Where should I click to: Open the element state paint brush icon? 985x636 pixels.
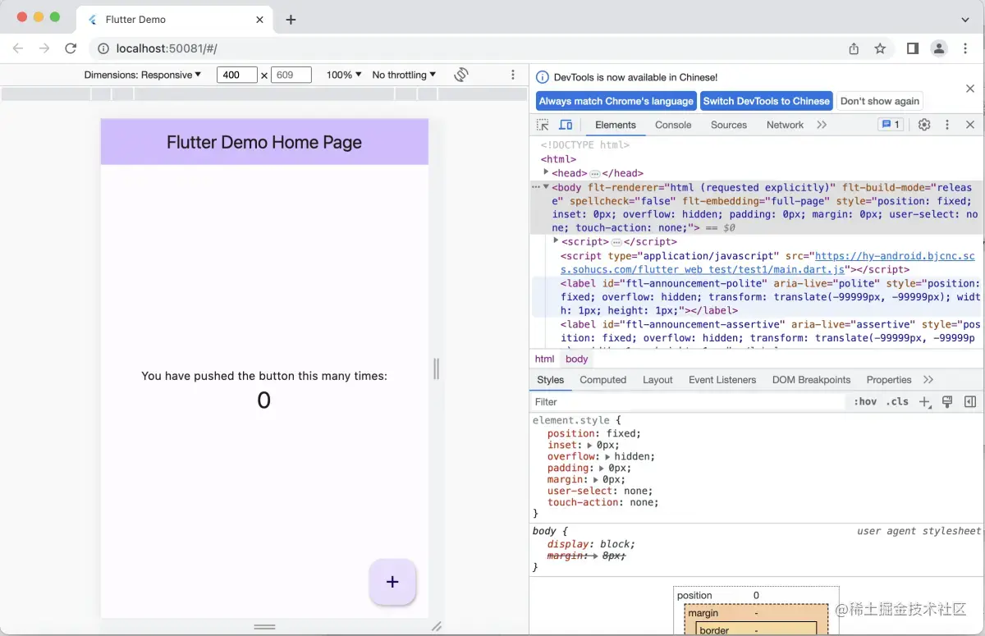point(947,402)
